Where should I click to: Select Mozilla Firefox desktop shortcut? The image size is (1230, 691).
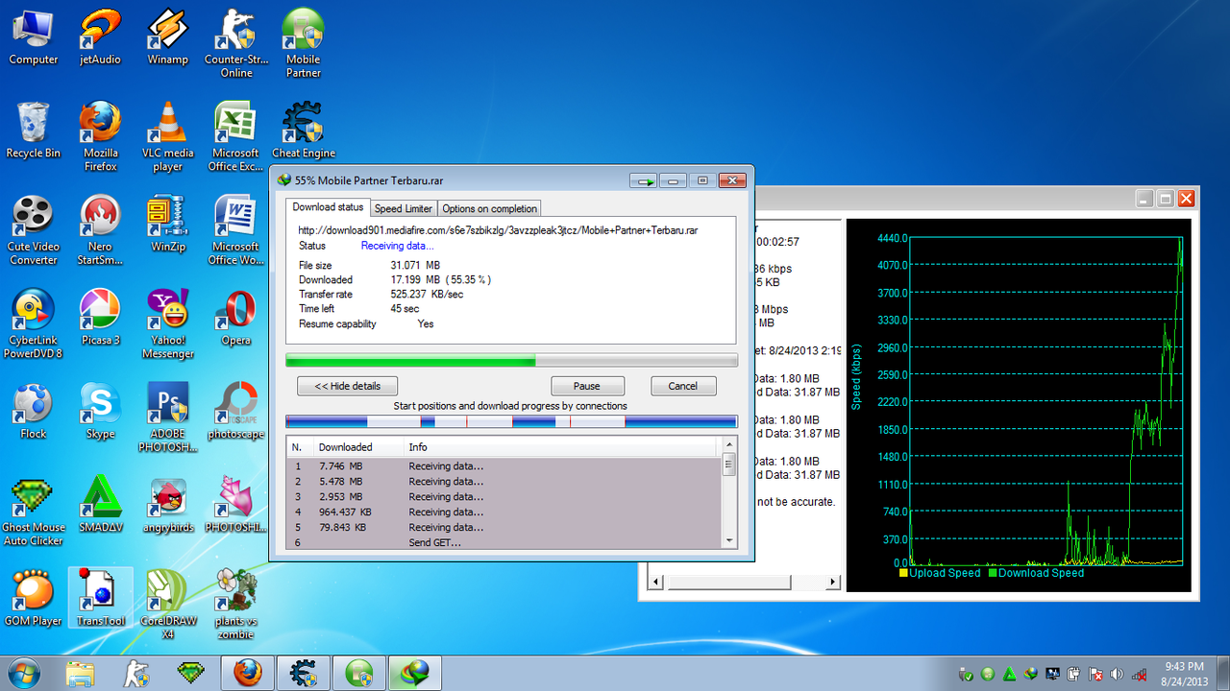[x=101, y=137]
